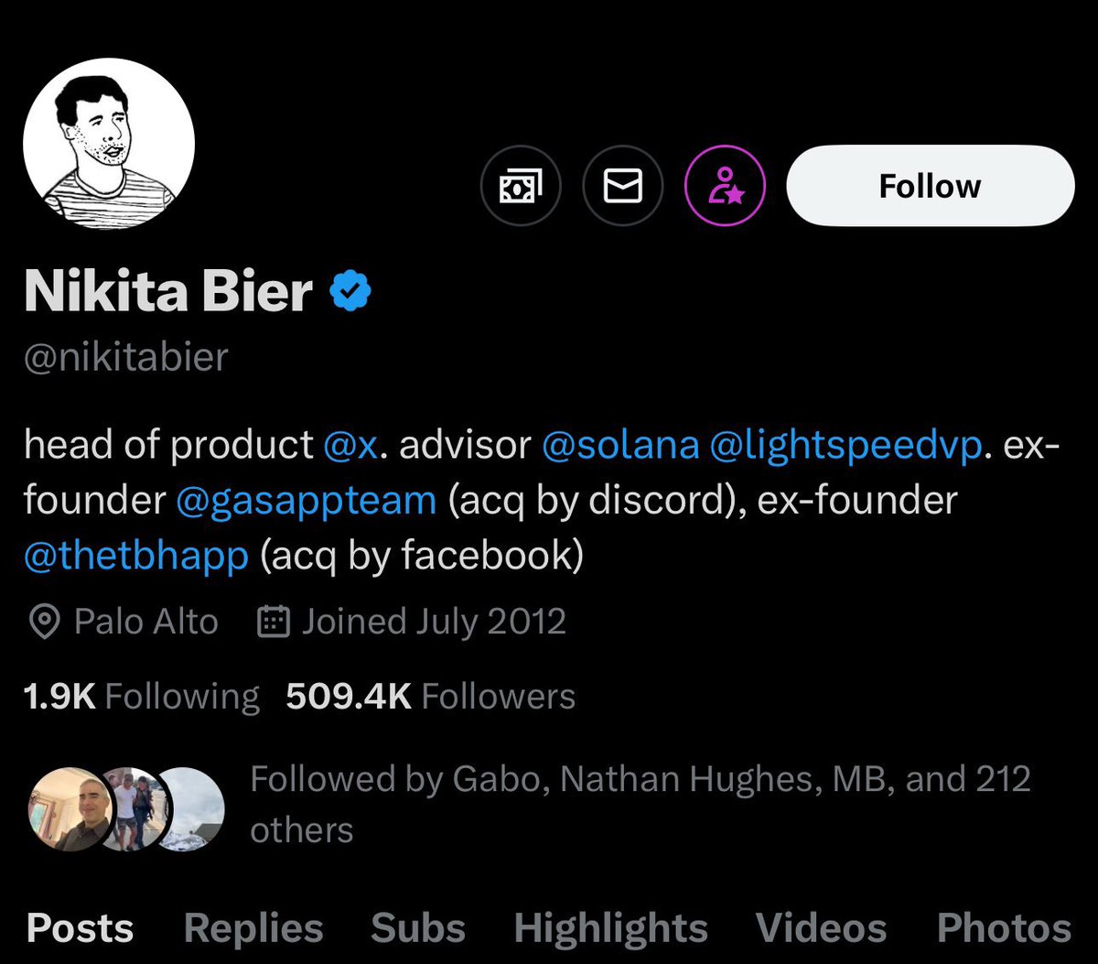Follow Nikita Bier
Viewport: 1098px width, 964px height.
[x=930, y=187]
